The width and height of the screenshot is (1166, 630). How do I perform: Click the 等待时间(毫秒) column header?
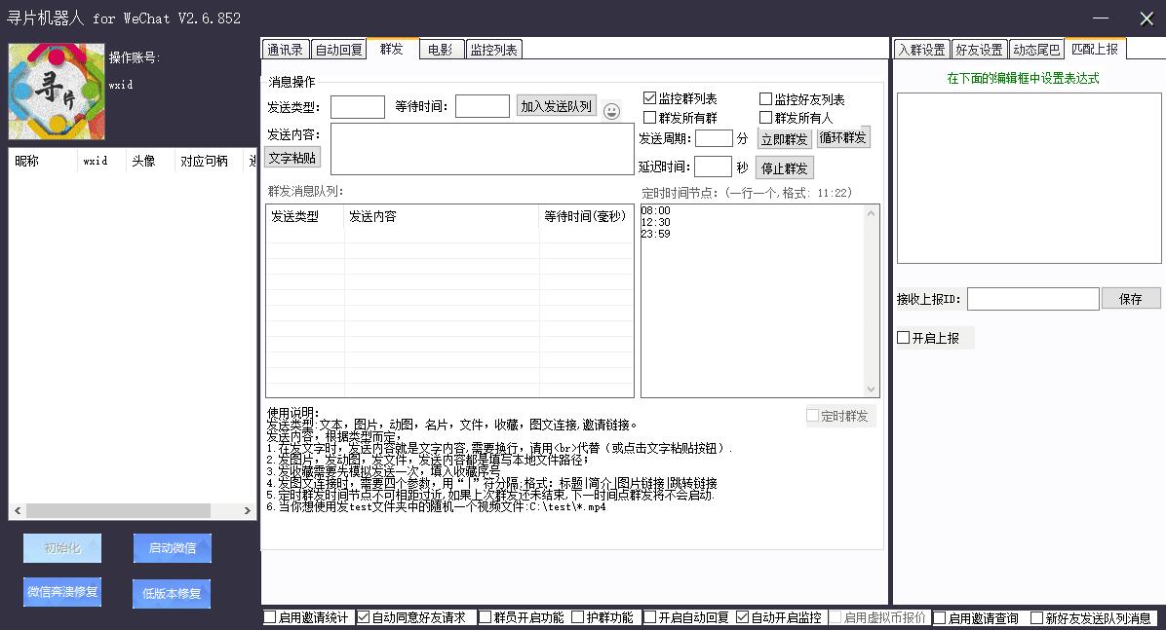point(586,216)
